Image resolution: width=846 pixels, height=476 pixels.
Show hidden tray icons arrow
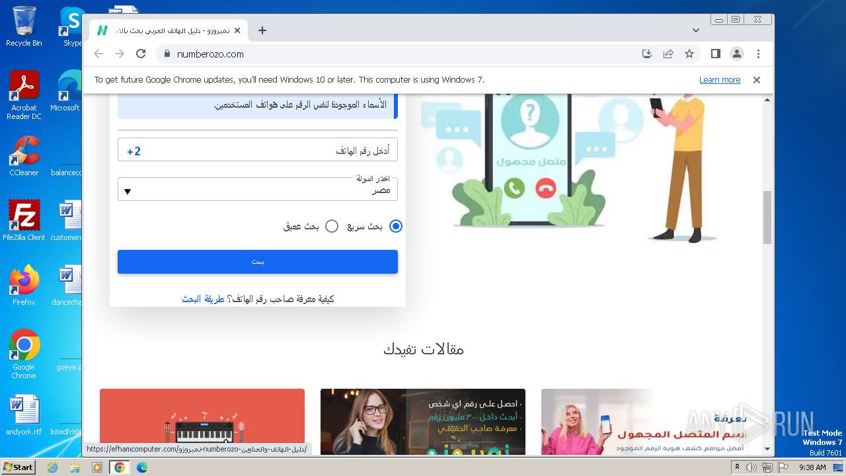(738, 467)
